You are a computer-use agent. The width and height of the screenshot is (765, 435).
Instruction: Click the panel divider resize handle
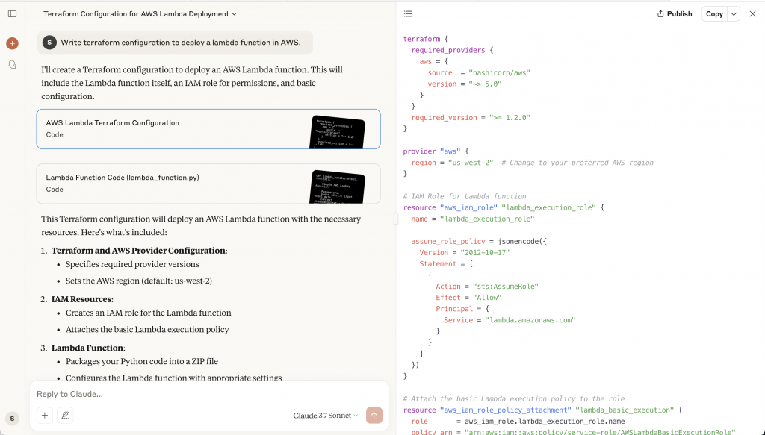coord(396,219)
